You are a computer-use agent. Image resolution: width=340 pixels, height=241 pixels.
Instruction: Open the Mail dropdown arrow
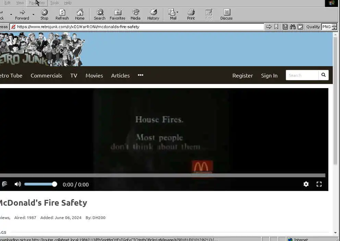click(x=178, y=12)
